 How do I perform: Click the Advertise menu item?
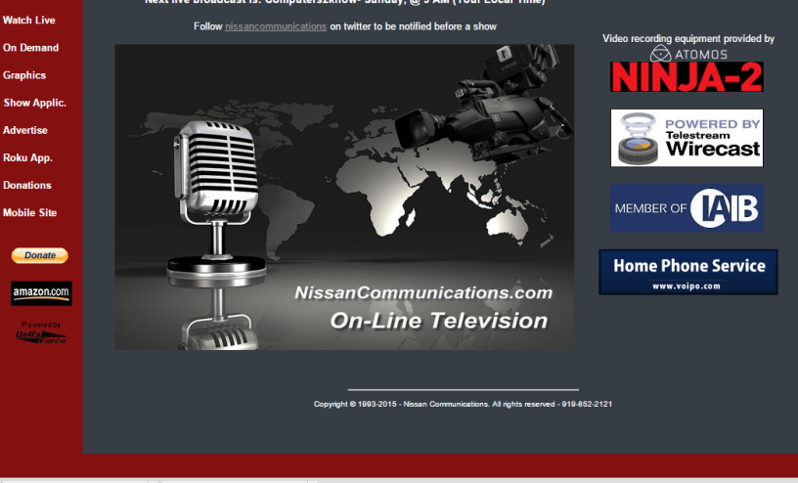click(x=25, y=130)
